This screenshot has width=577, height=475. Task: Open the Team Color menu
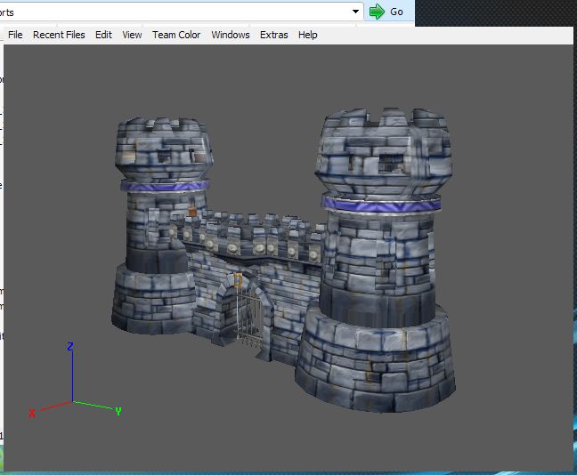[x=176, y=35]
